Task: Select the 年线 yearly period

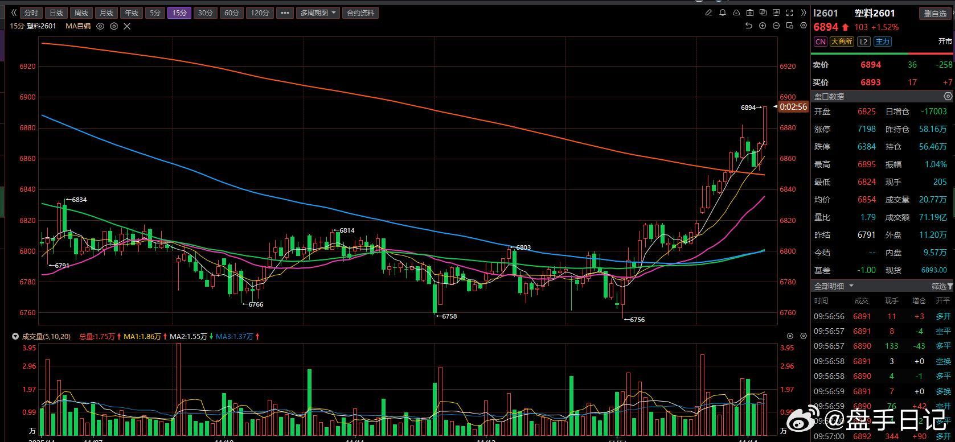Action: 132,13
